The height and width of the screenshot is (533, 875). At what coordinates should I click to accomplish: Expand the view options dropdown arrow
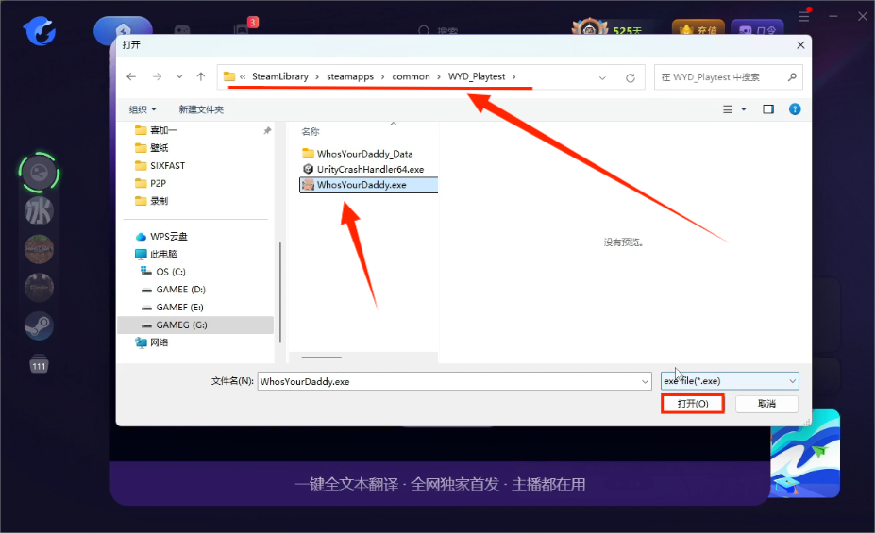pyautogui.click(x=743, y=109)
